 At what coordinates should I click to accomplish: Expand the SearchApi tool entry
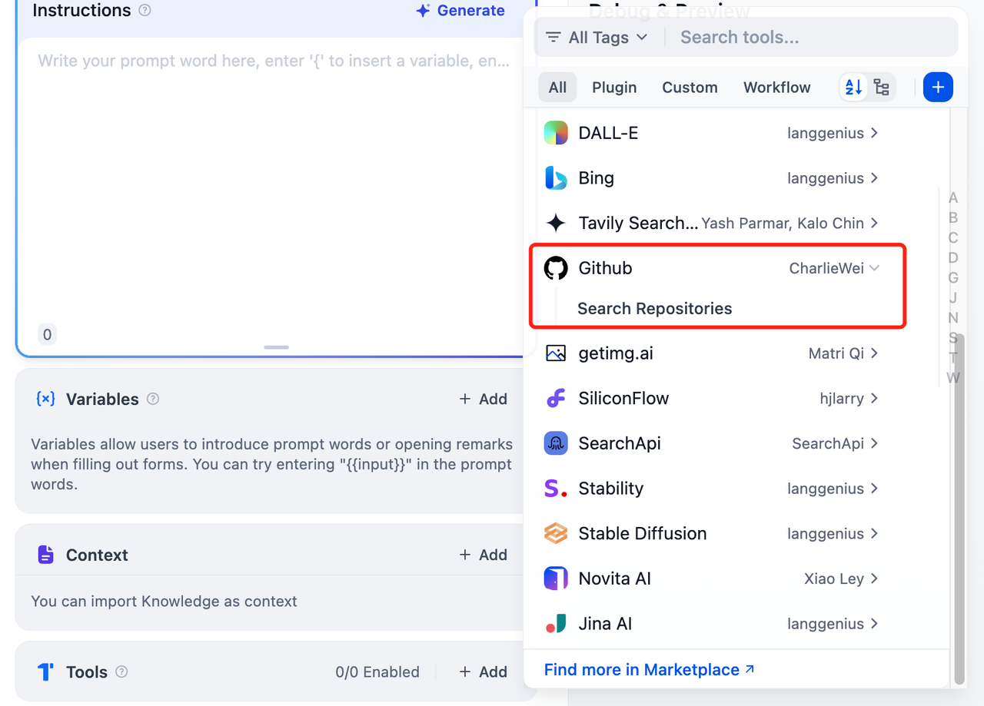[x=874, y=443]
